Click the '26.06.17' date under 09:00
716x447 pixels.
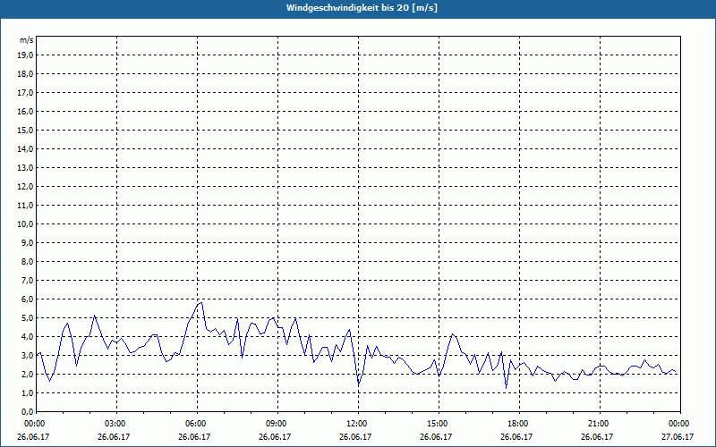[x=275, y=436]
